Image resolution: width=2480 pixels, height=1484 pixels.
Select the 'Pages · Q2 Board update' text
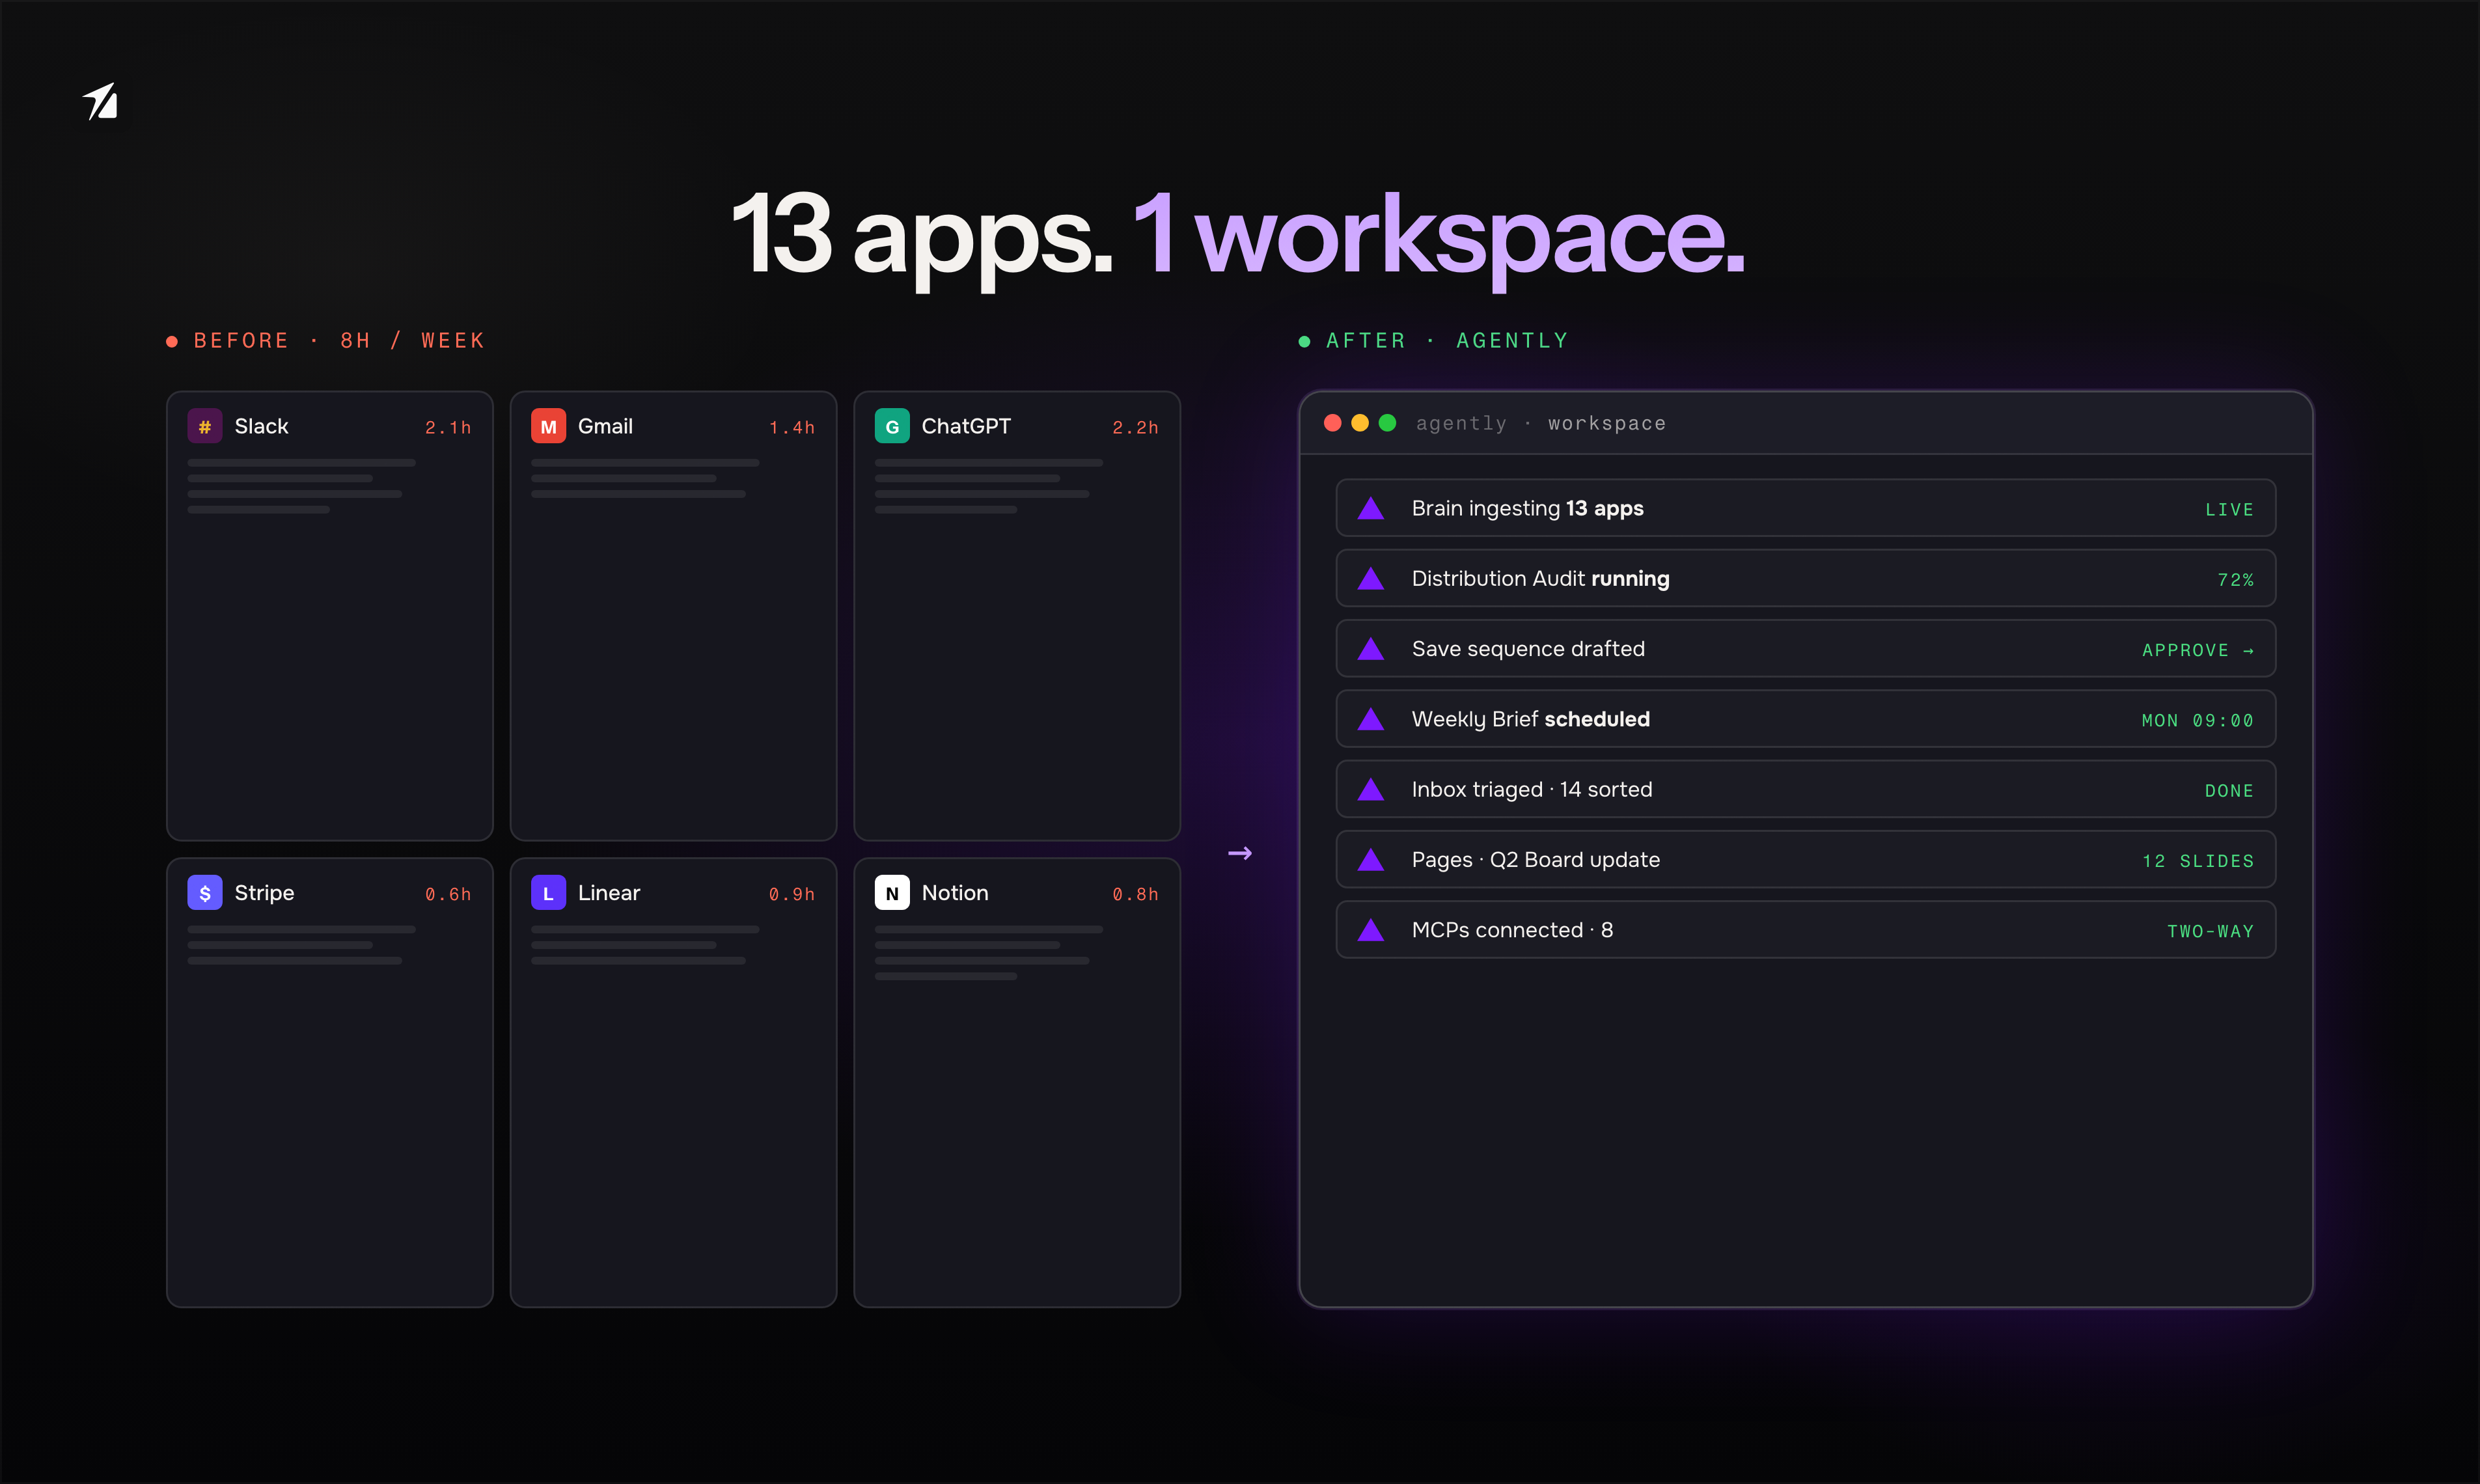click(1536, 860)
